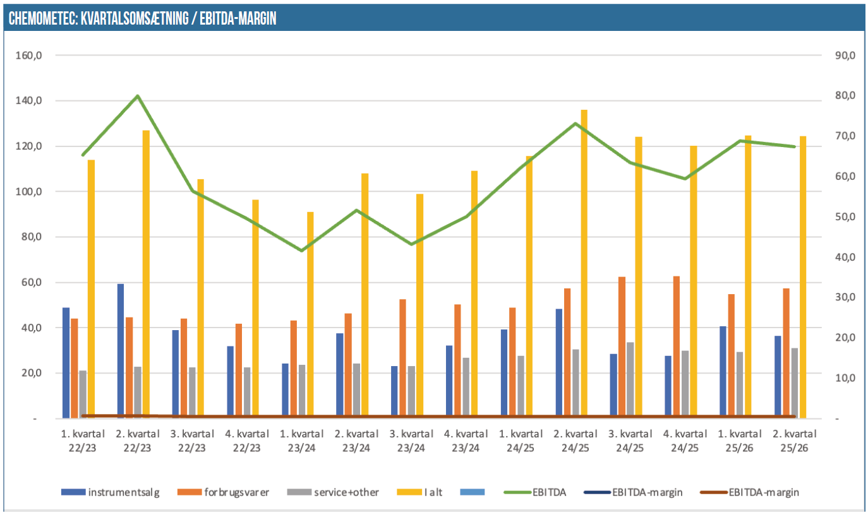Image resolution: width=868 pixels, height=515 pixels.
Task: Click the 90,0 right axis value
Action: tap(845, 56)
